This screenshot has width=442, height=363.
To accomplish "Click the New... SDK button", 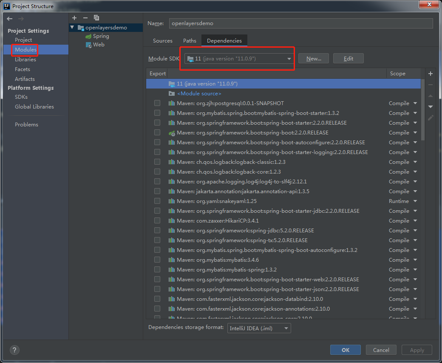I will tap(314, 58).
